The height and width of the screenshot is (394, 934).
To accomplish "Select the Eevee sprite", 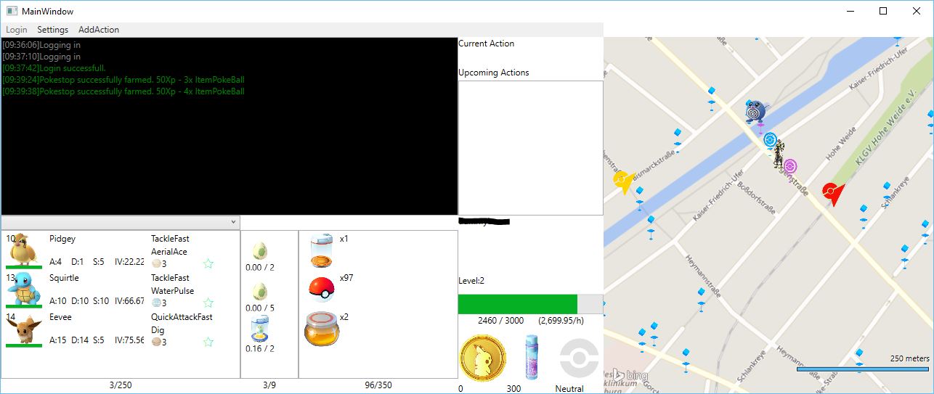I will tap(24, 329).
